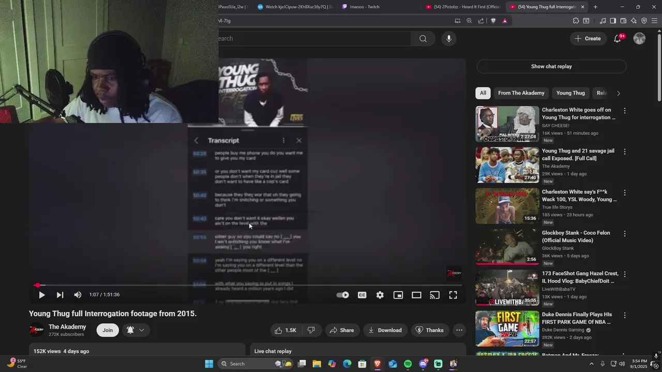Viewport: 662px width, 372px height.
Task: Click into the YouTube search box
Action: pos(314,39)
